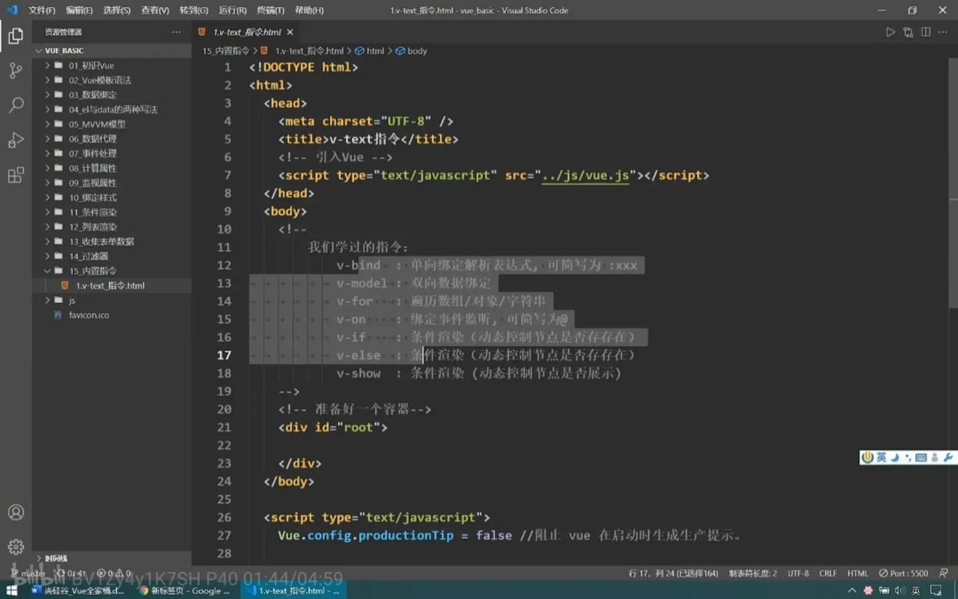Open the Source Control view
This screenshot has width=958, height=599.
click(16, 70)
